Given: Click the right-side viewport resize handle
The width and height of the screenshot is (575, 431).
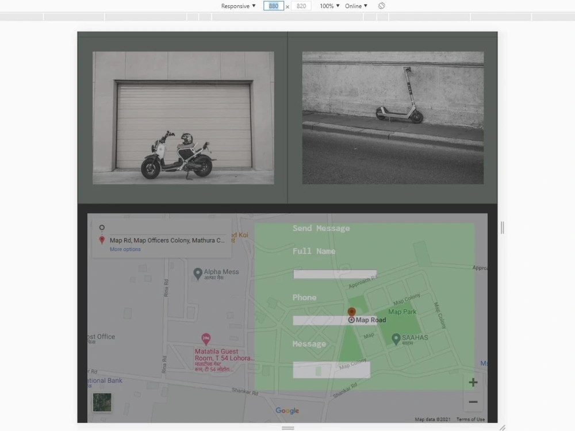Looking at the screenshot, I should (x=503, y=228).
